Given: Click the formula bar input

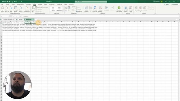Looking at the screenshot, I should [x=100, y=16].
